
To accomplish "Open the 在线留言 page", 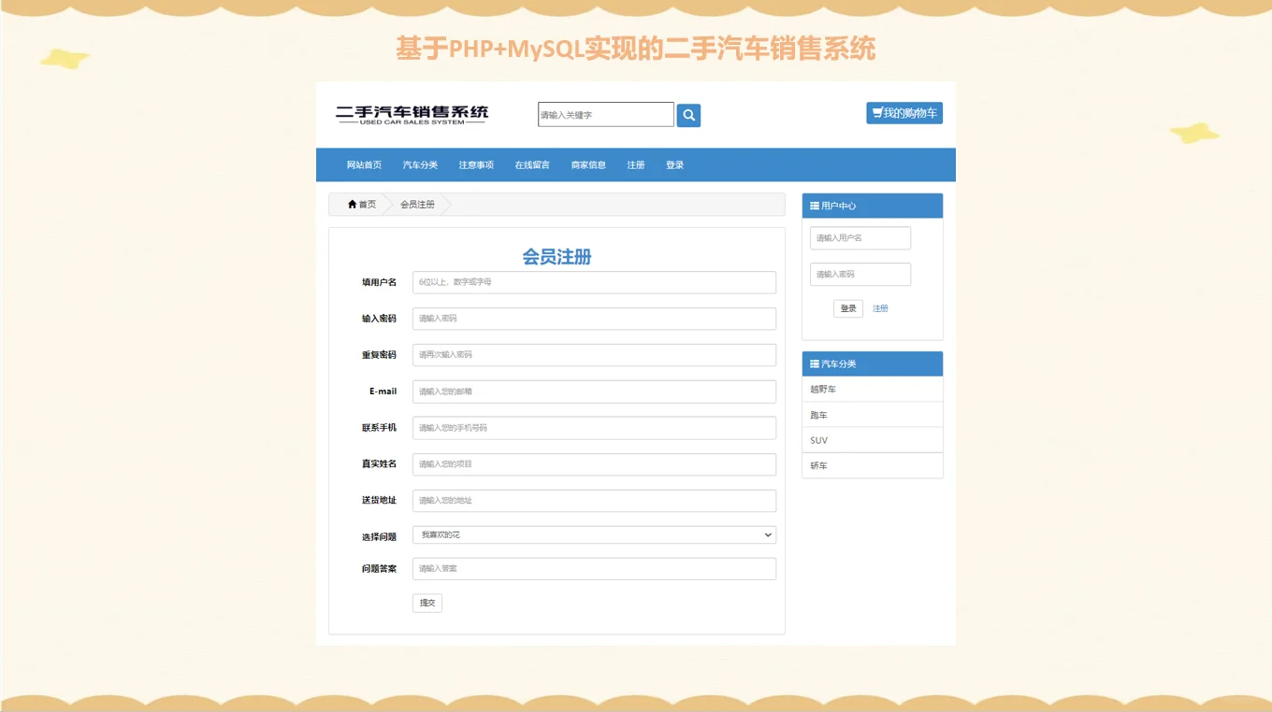I will (529, 164).
